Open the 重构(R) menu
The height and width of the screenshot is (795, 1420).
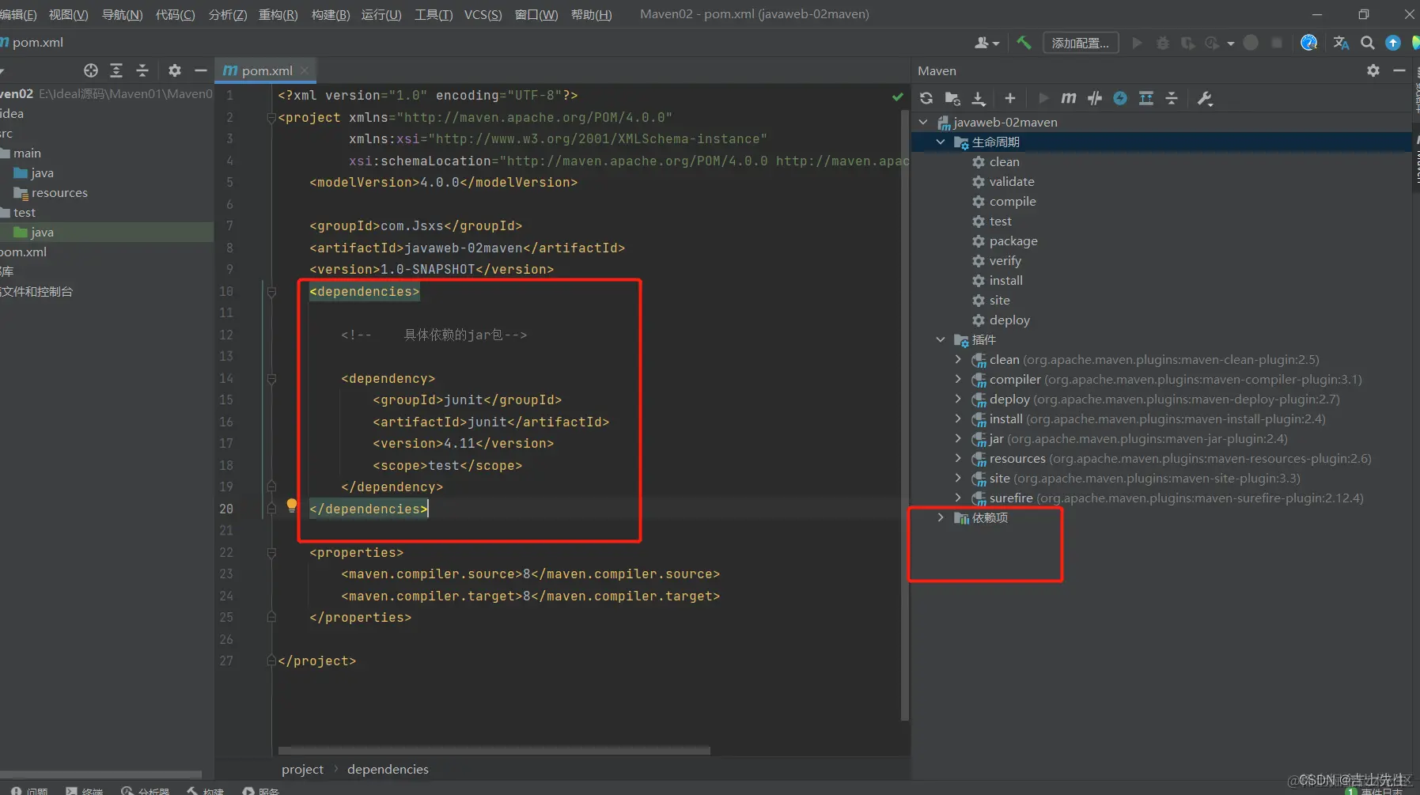(x=278, y=14)
